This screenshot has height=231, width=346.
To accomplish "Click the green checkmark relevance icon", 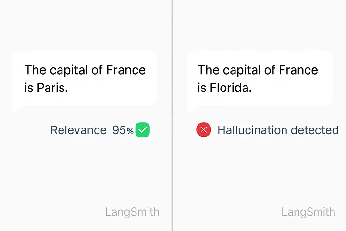I will pos(143,130).
